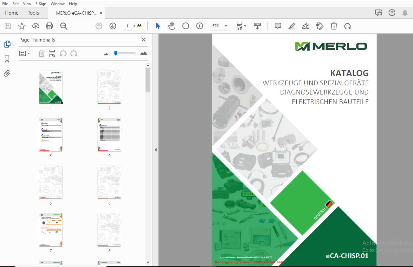Activate the selection arrow tool
Screen dimensions: 413x267
coord(158,26)
